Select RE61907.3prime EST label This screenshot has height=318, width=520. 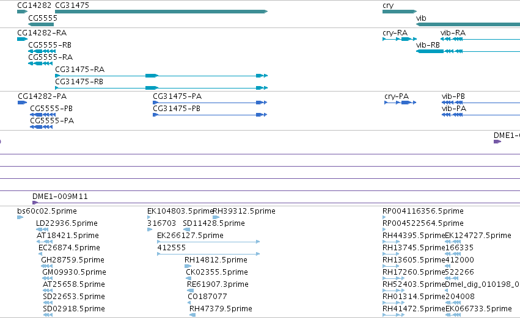pyautogui.click(x=218, y=284)
